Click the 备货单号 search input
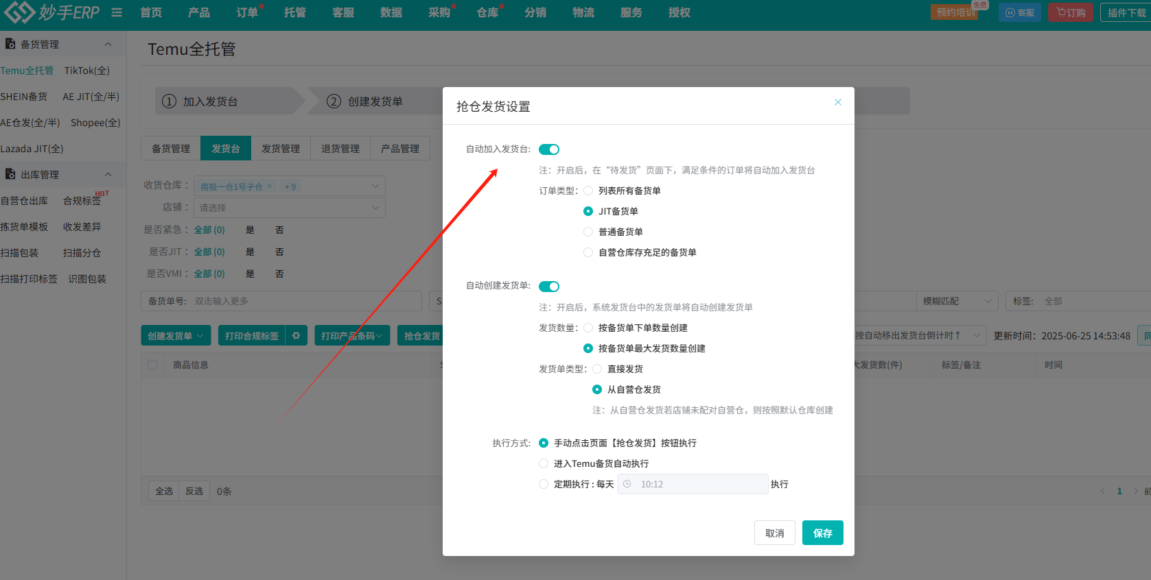The width and height of the screenshot is (1151, 580). [x=305, y=301]
